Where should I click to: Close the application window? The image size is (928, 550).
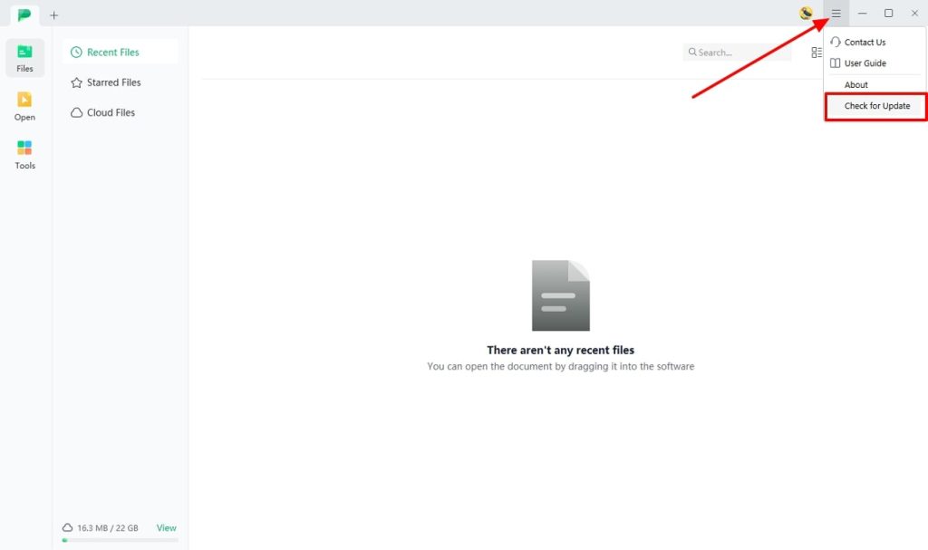914,13
